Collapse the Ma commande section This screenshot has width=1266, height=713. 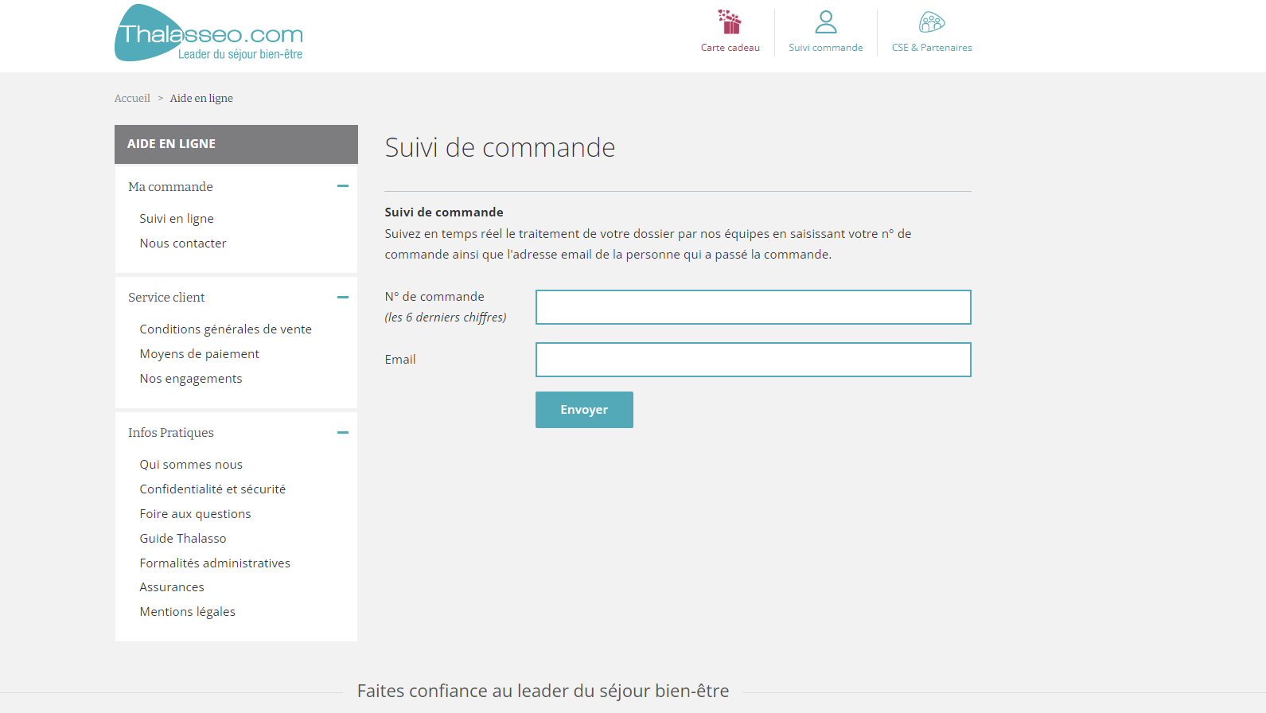pyautogui.click(x=343, y=186)
